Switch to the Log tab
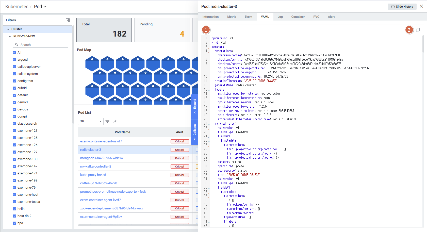The height and width of the screenshot is (232, 427). (x=280, y=17)
